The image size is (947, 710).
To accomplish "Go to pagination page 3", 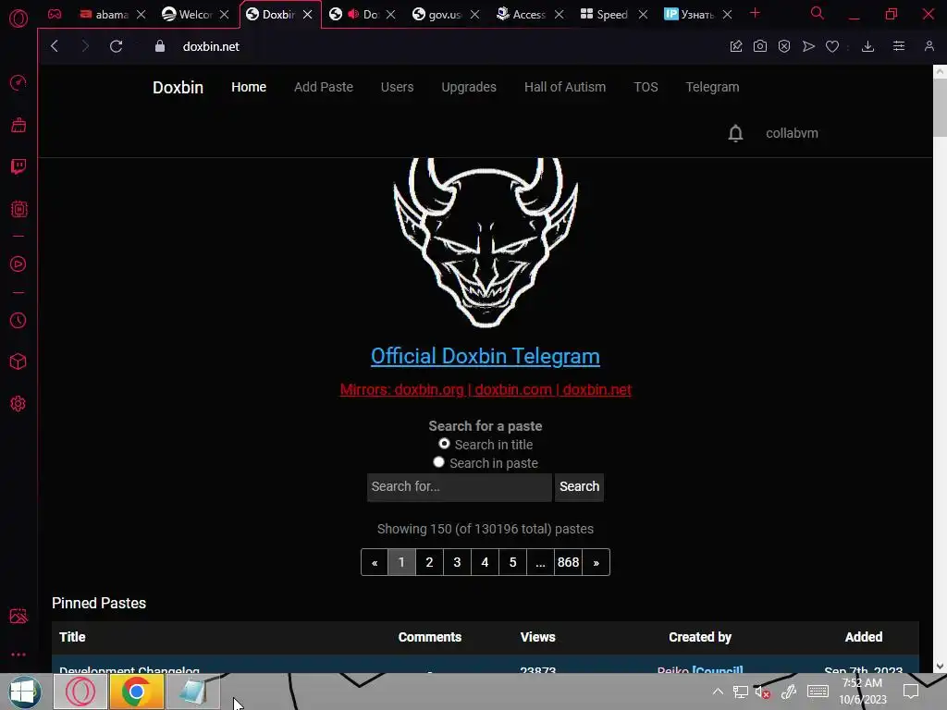I will 457,562.
